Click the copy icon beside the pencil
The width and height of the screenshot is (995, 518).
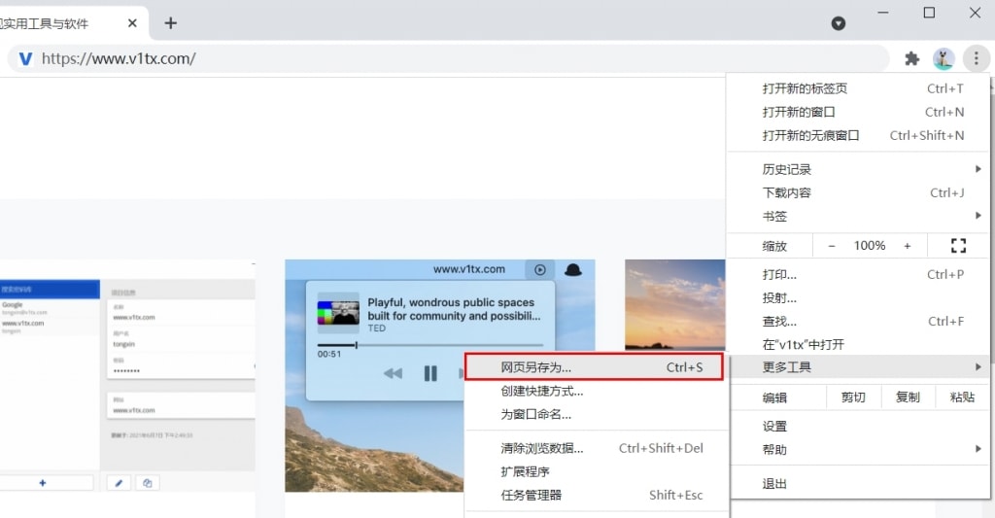pyautogui.click(x=148, y=483)
